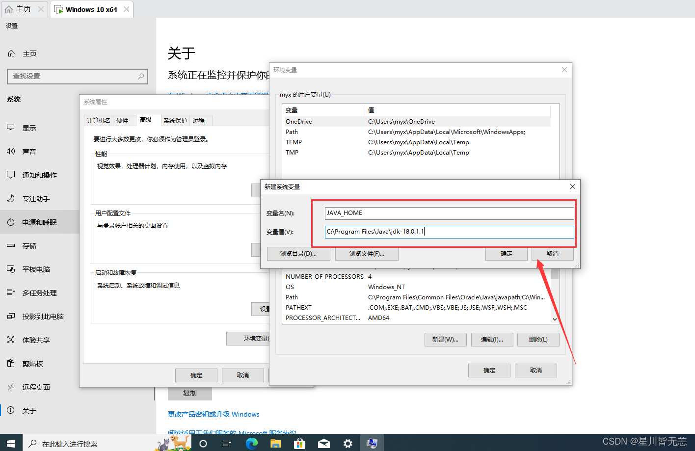Click the 多任务处理 icon
Viewport: 695px width, 451px height.
(x=11, y=292)
